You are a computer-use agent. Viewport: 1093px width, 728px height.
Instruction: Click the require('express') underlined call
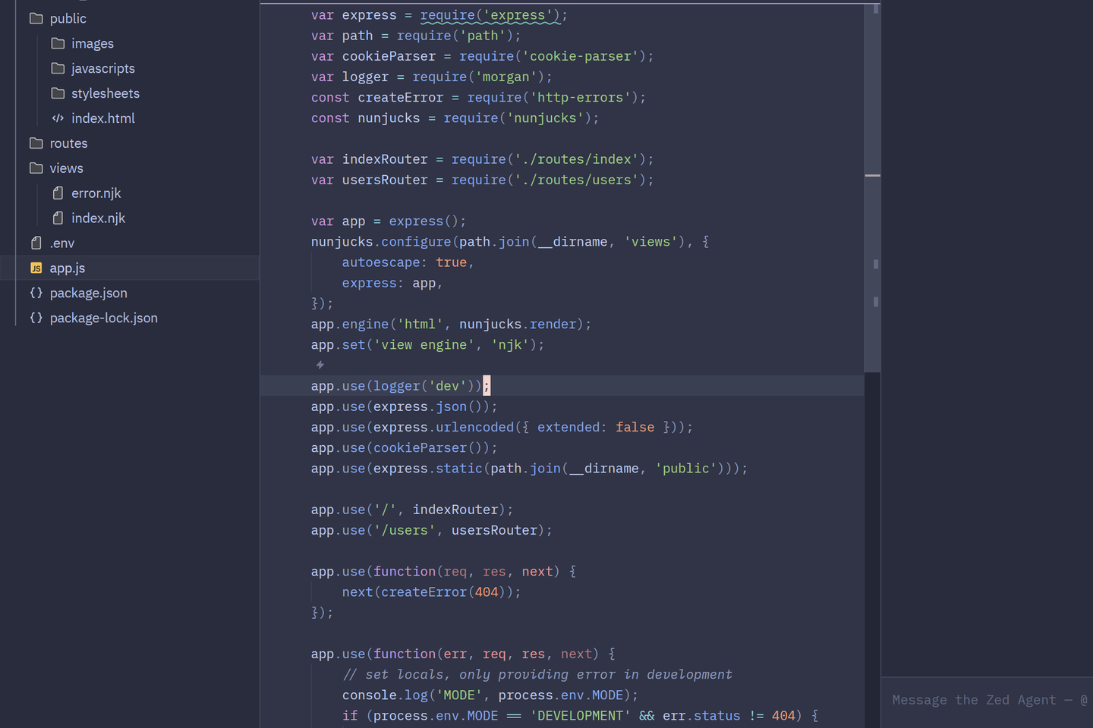490,15
